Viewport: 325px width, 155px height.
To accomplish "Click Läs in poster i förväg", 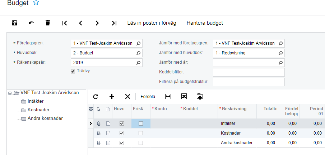I will [152, 23].
